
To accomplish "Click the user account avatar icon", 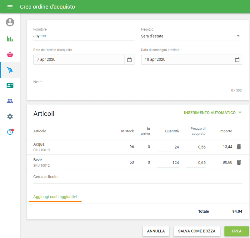I will [10, 22].
